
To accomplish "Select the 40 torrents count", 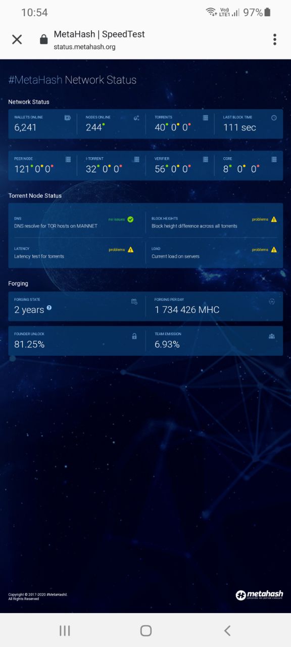I will pos(160,127).
